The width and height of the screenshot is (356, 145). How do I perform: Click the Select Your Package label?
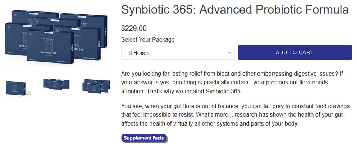click(x=148, y=39)
